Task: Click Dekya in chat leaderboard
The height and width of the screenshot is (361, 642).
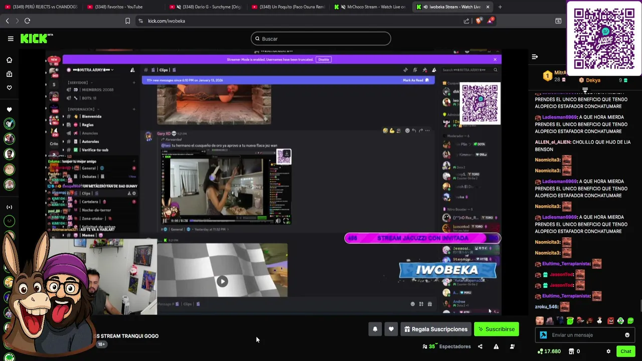Action: 593,80
